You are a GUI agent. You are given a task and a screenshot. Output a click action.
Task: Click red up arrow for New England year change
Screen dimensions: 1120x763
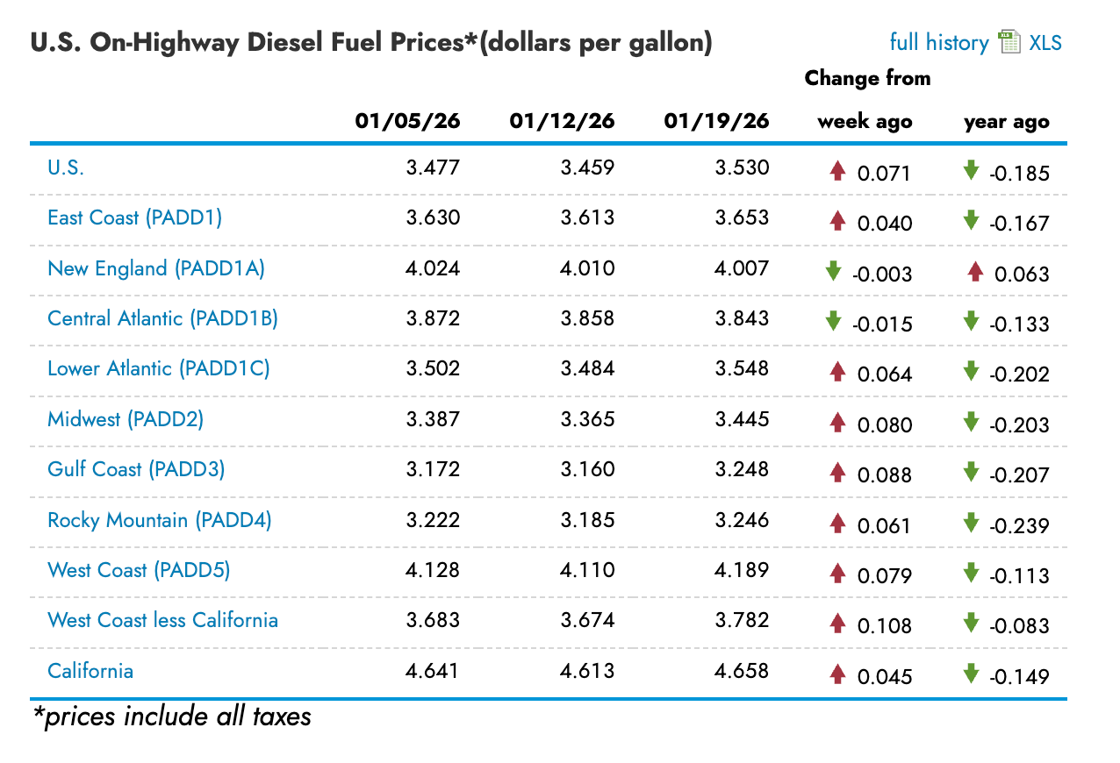point(974,272)
